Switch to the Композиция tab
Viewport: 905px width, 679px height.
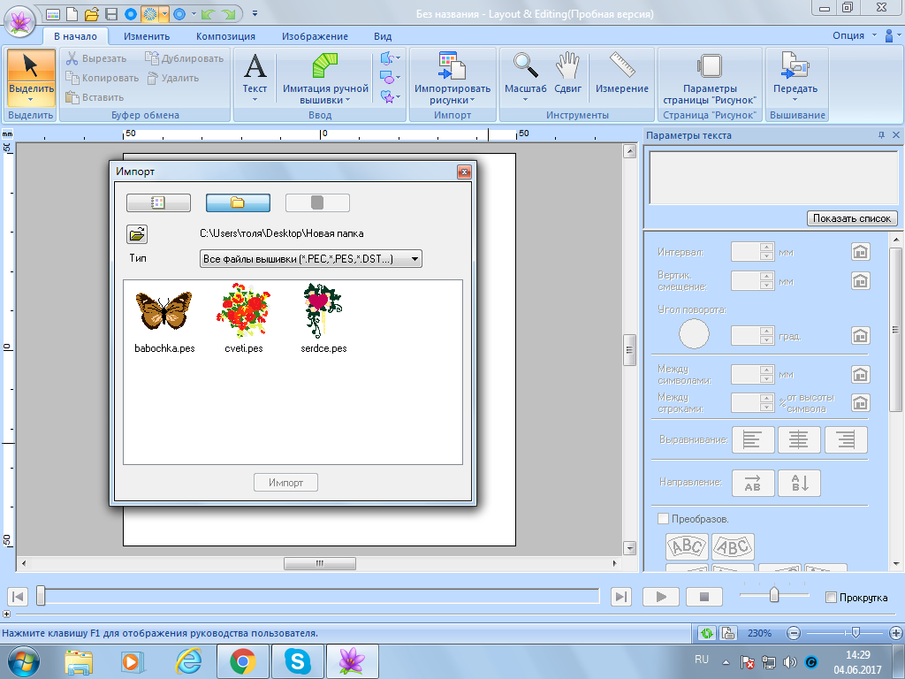(225, 36)
